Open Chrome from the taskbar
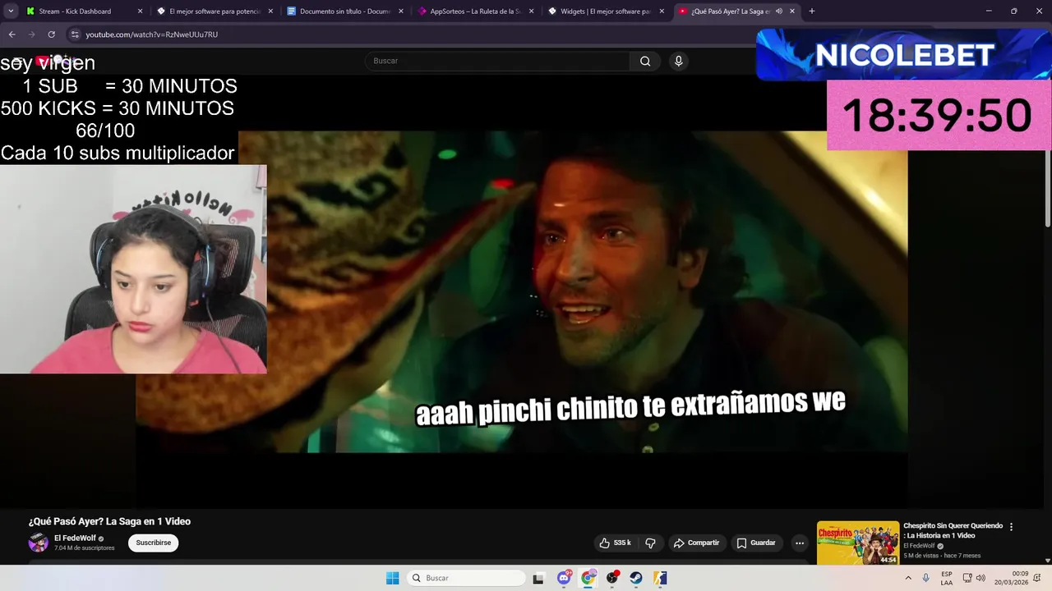Image resolution: width=1052 pixels, height=591 pixels. pos(588,578)
